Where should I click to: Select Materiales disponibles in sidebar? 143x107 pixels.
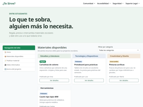pos(19,57)
